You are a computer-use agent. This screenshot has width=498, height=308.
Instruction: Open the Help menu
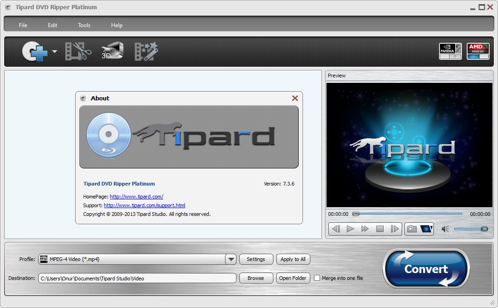pos(117,25)
